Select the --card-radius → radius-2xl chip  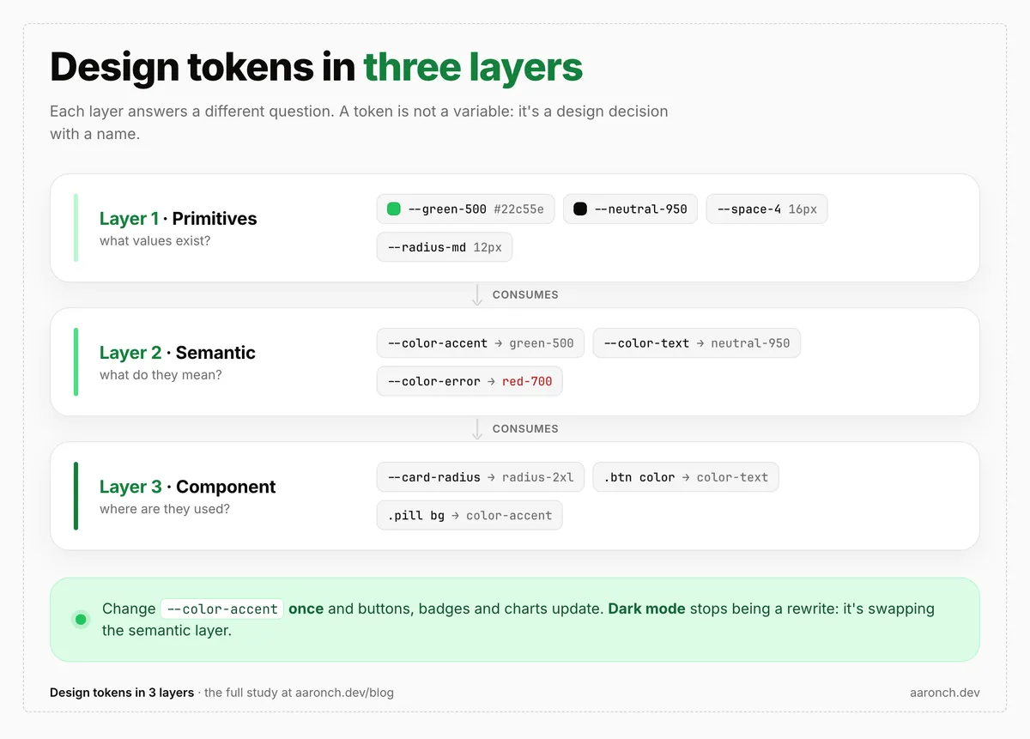481,476
